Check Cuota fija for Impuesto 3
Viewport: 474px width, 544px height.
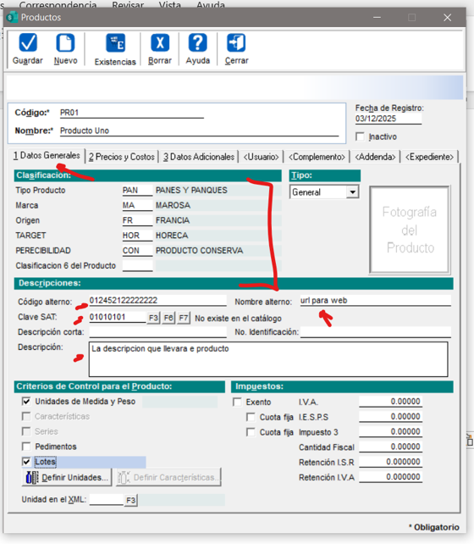tap(251, 432)
